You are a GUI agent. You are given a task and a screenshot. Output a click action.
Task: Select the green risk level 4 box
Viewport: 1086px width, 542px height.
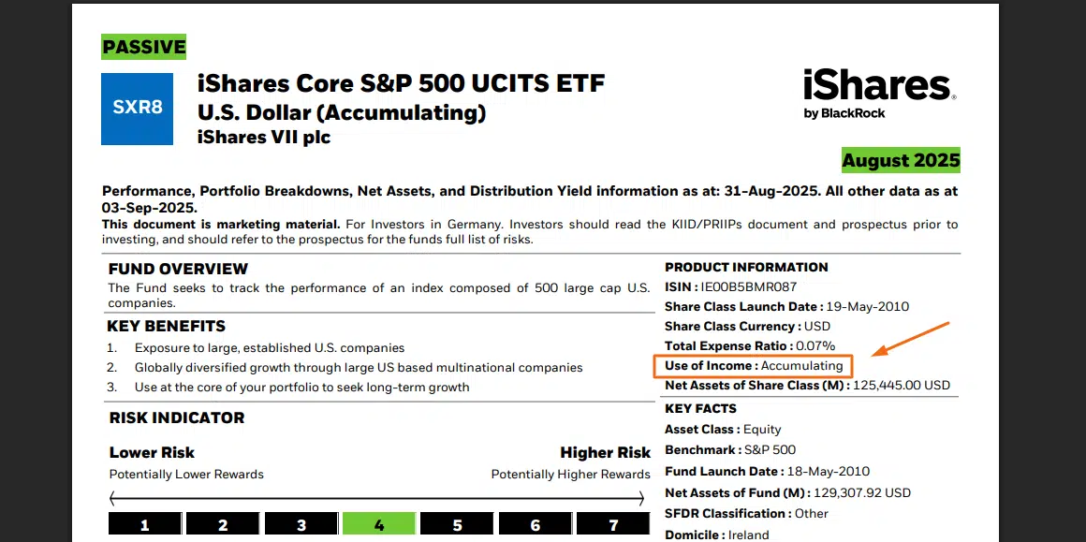pyautogui.click(x=378, y=524)
